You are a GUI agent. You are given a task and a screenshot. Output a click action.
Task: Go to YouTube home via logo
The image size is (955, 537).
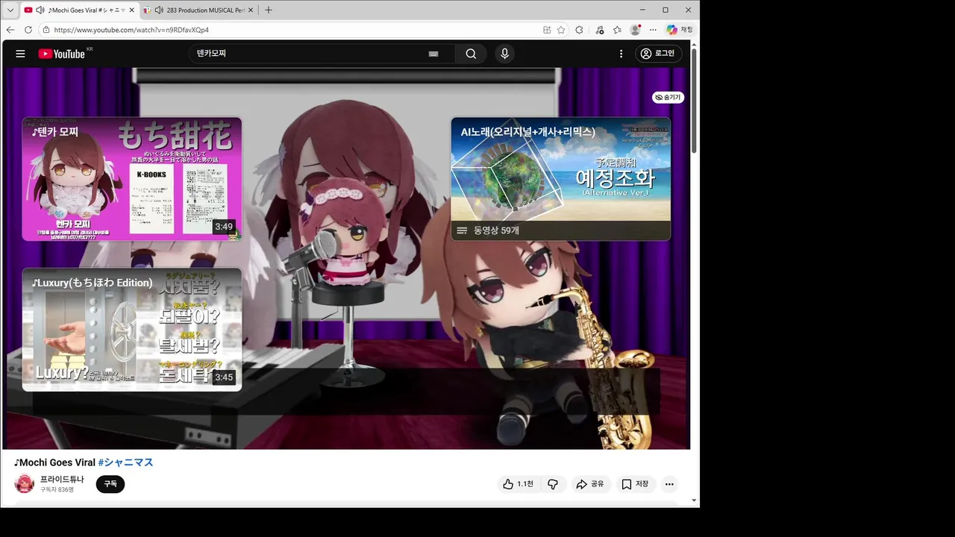[63, 54]
